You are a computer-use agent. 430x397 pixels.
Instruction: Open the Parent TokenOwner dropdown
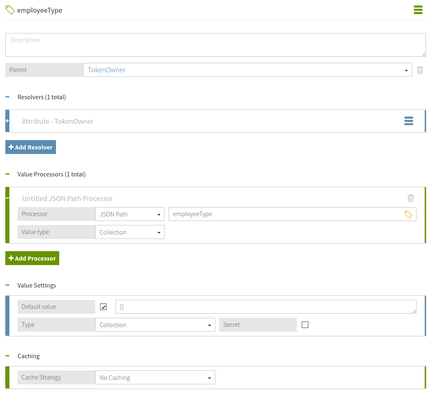pyautogui.click(x=247, y=70)
